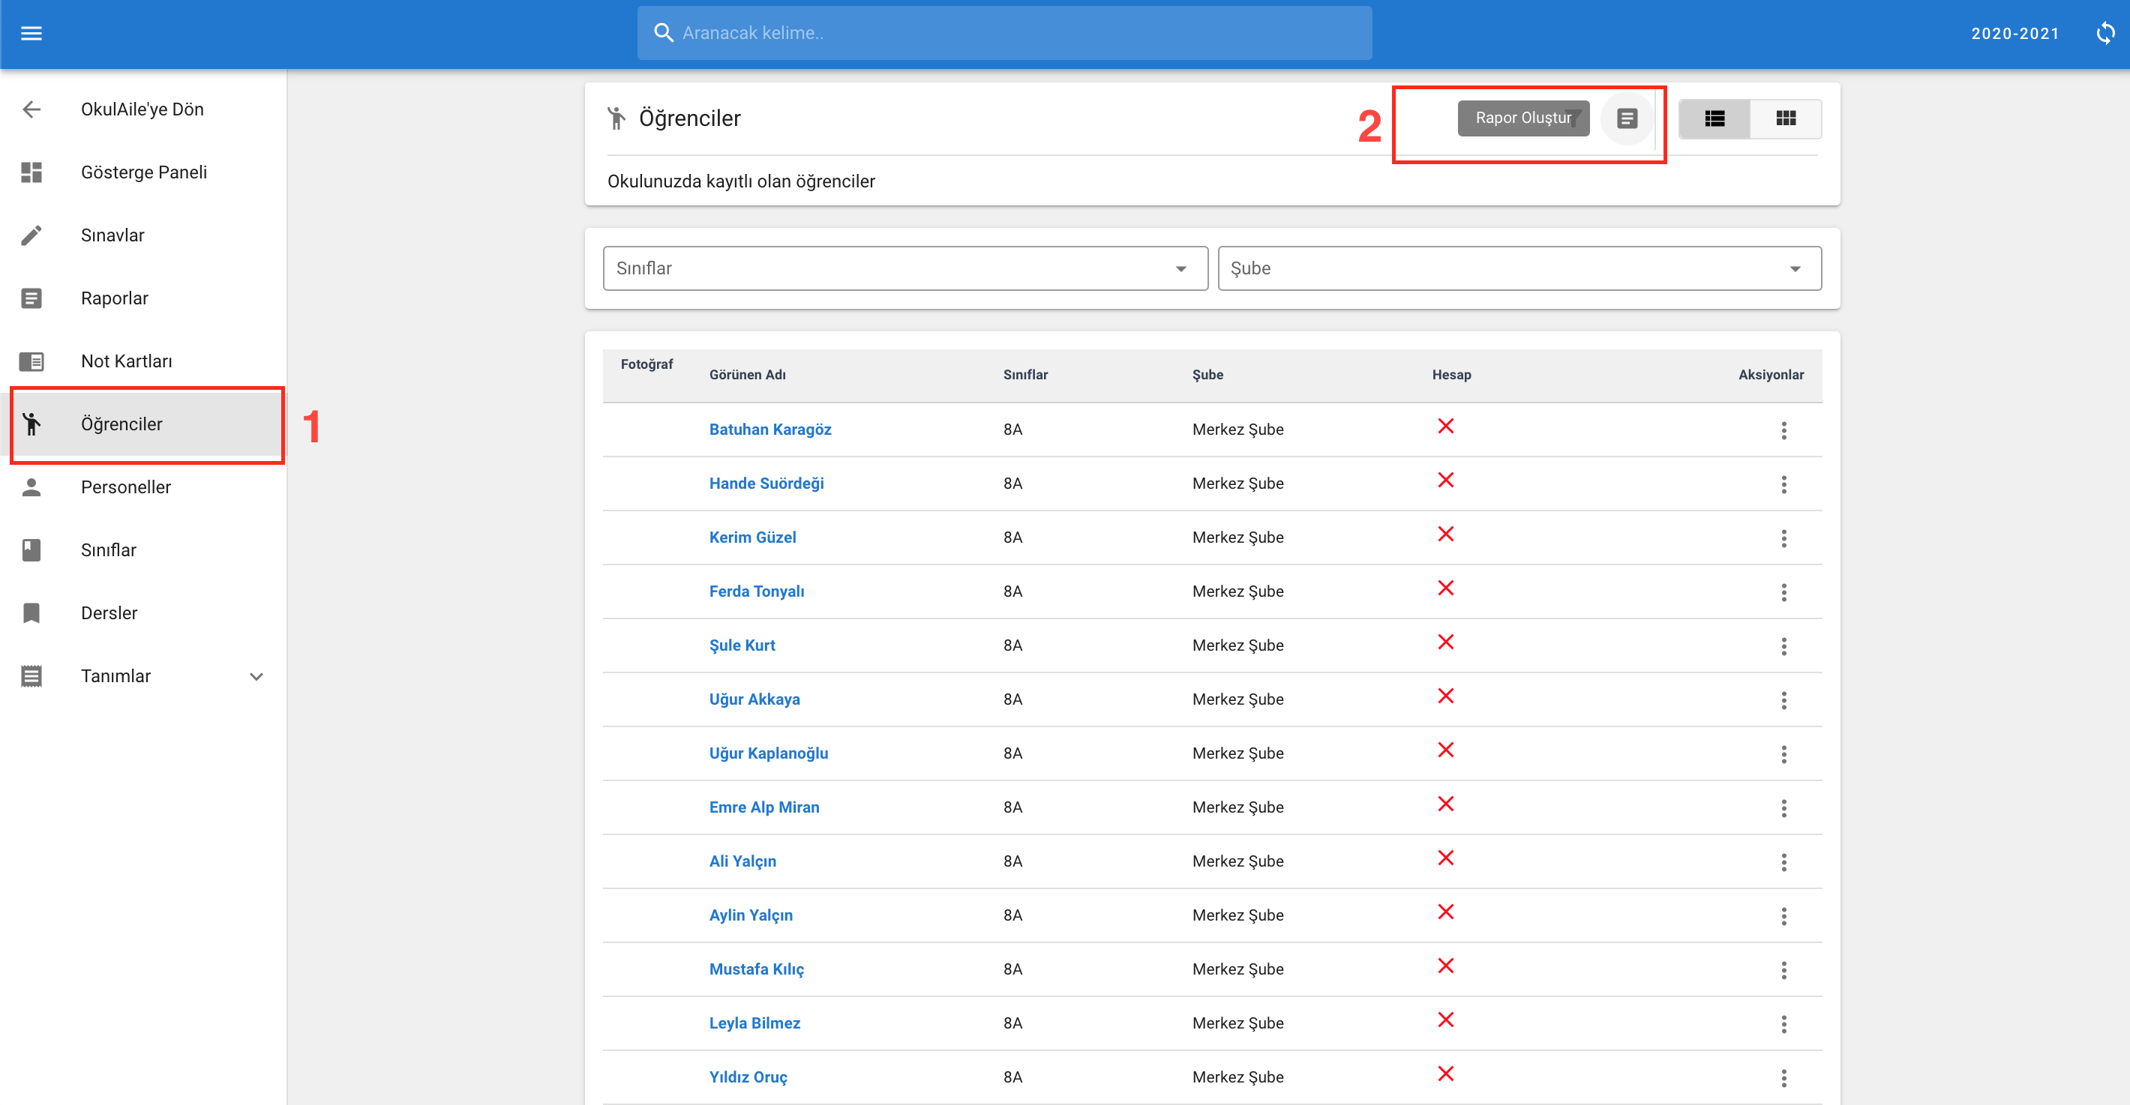The height and width of the screenshot is (1105, 2130).
Task: Open actions menu for Şule Kurt
Action: click(x=1783, y=646)
